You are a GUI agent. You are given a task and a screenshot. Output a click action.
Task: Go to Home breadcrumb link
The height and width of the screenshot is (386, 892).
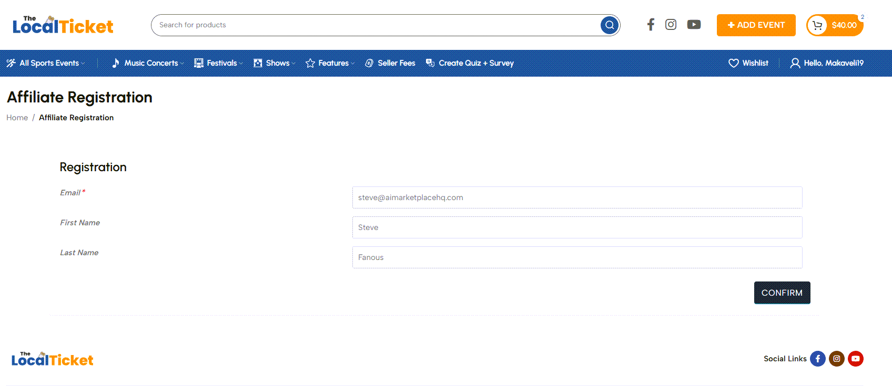coord(17,118)
